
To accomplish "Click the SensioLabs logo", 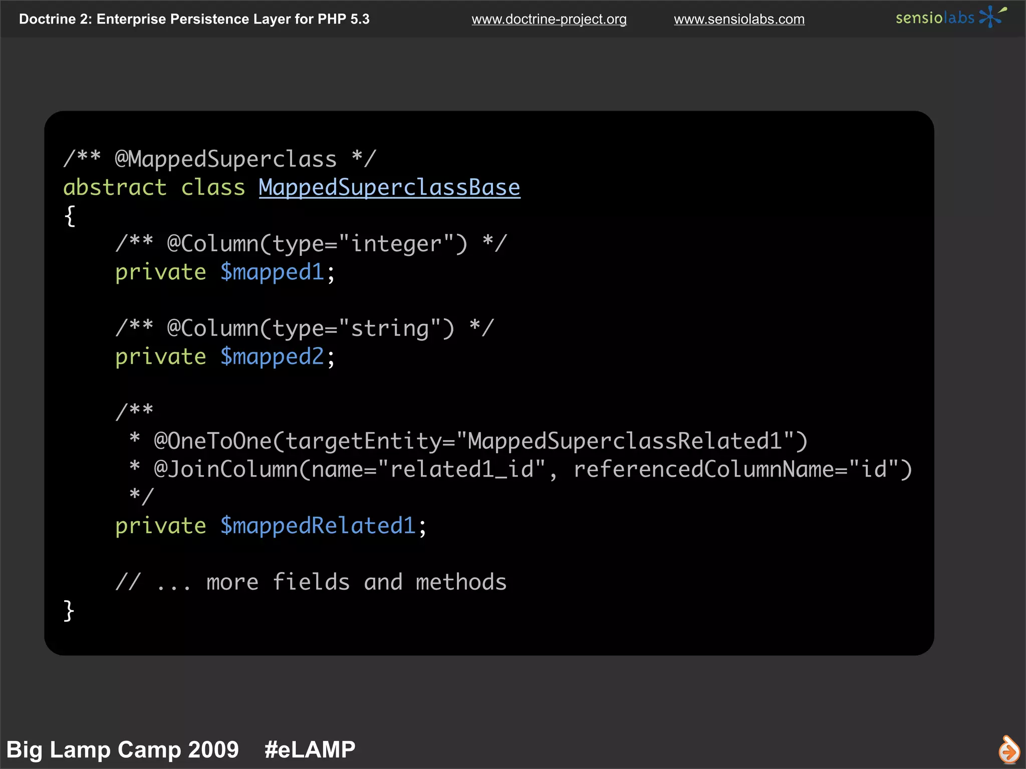I will click(951, 17).
